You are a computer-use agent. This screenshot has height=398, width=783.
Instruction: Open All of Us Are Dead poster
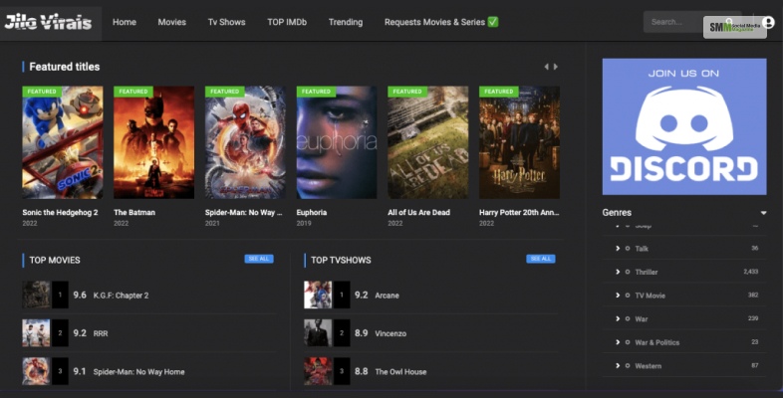click(x=428, y=142)
